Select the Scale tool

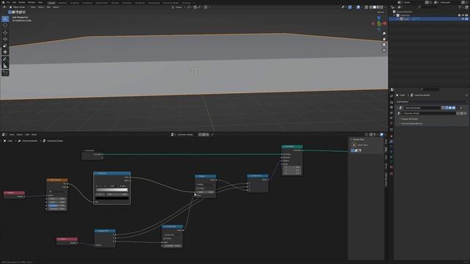pyautogui.click(x=5, y=45)
